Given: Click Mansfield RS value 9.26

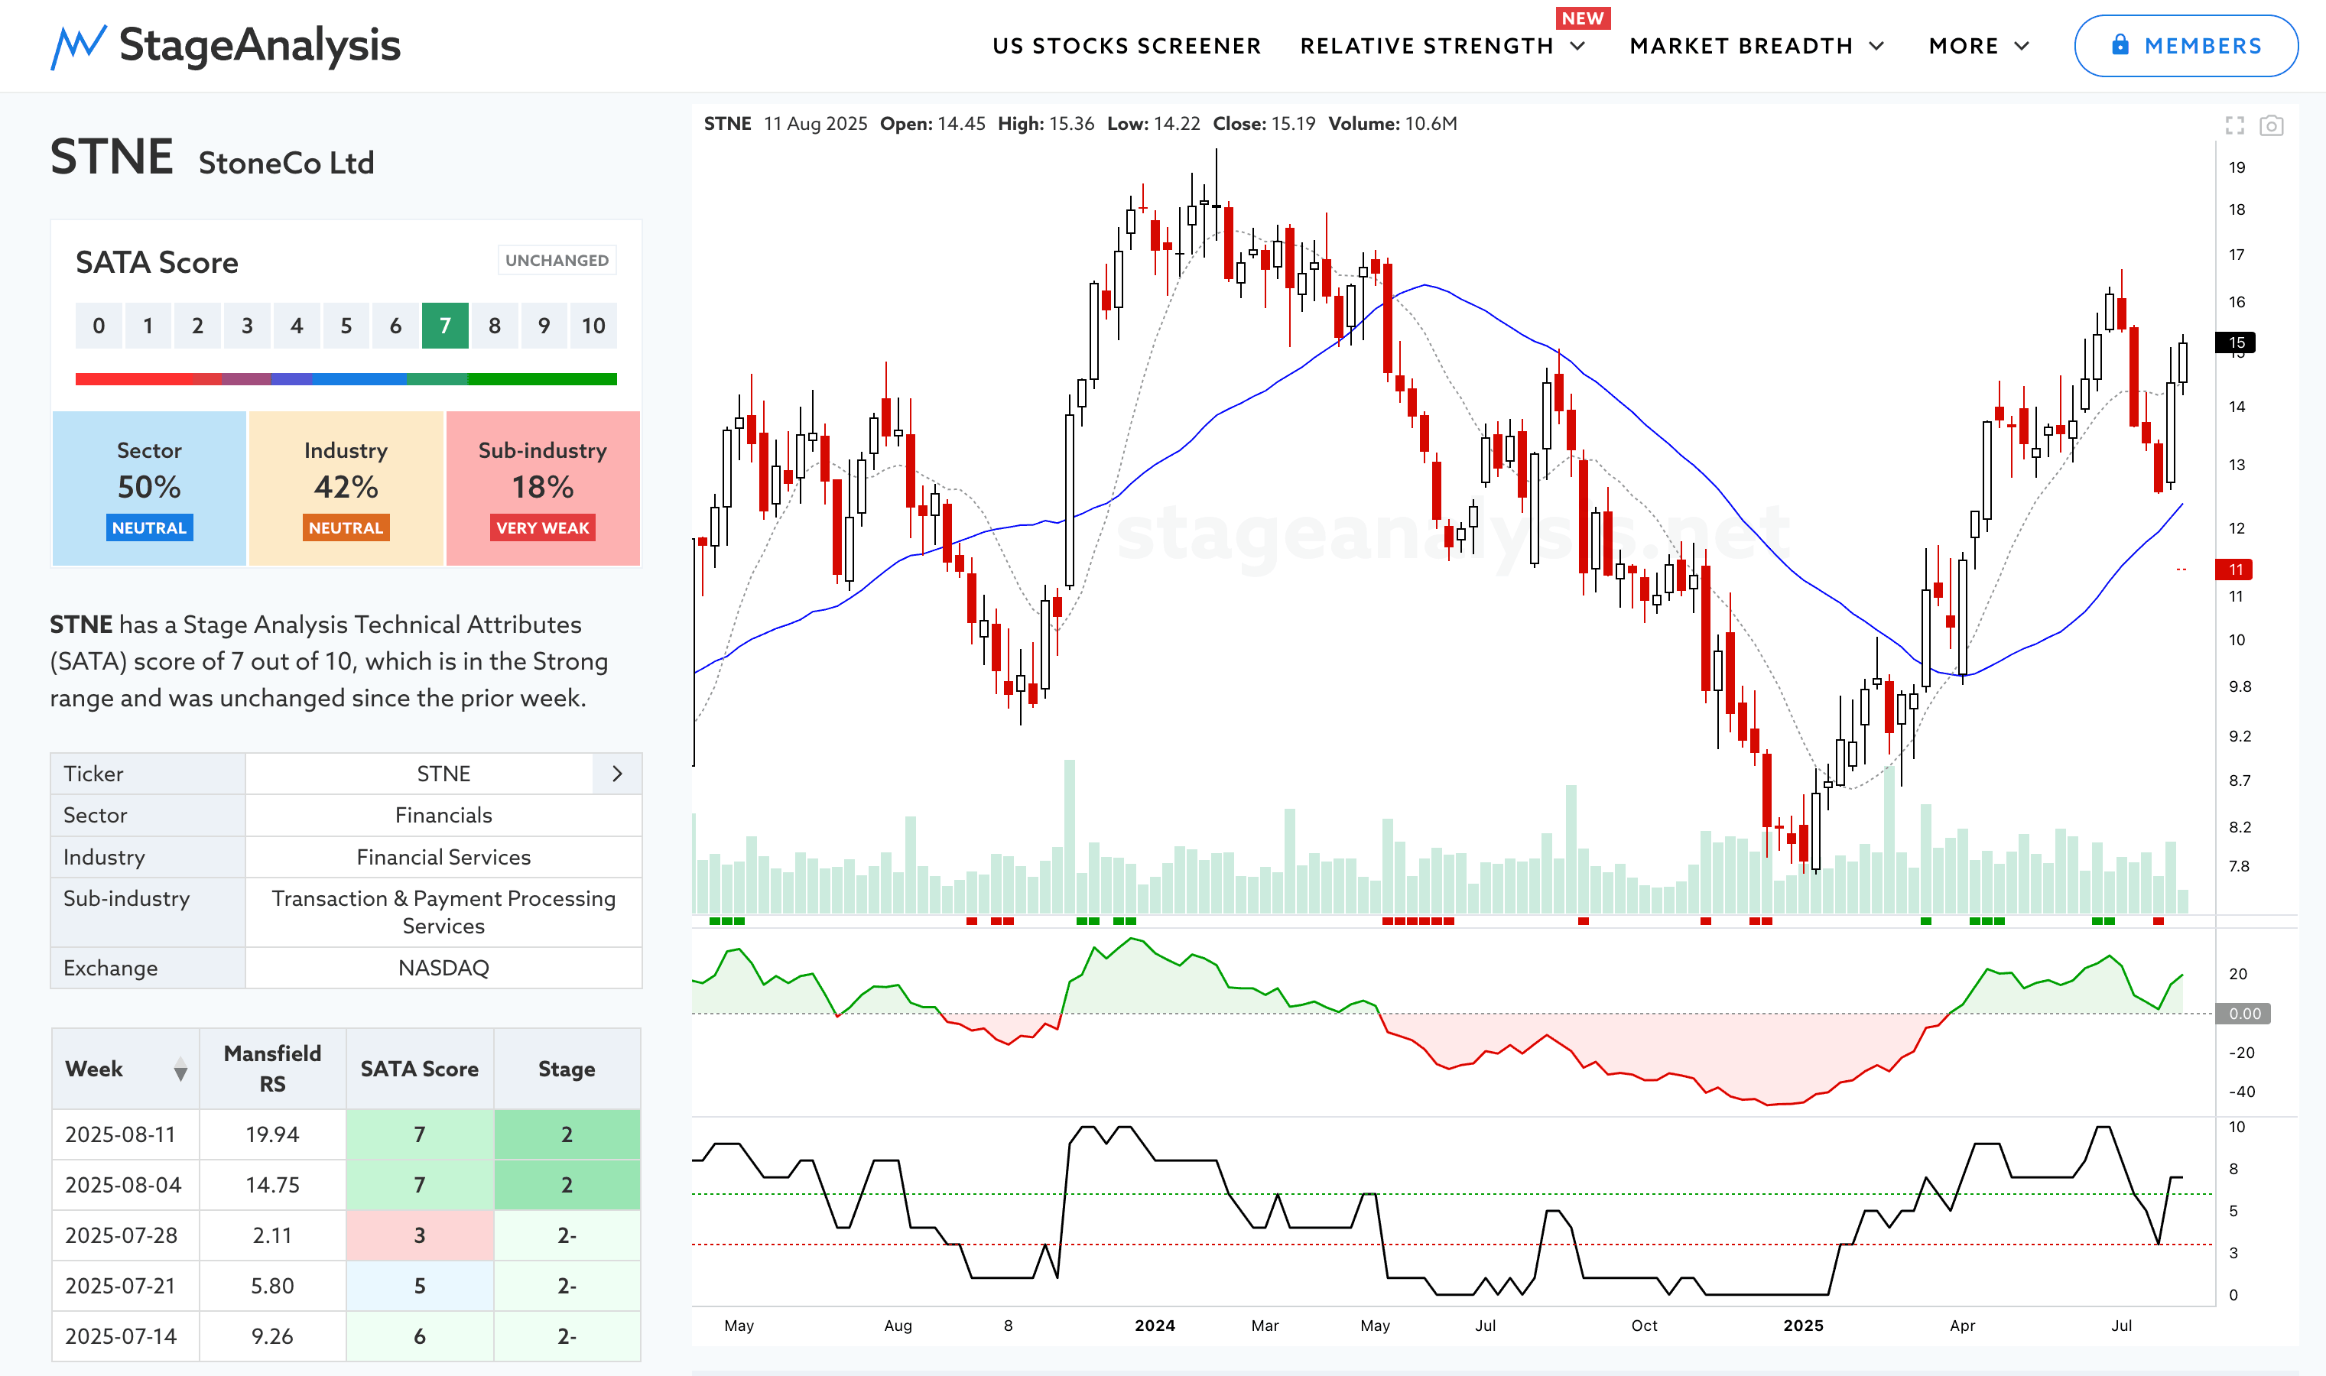Looking at the screenshot, I should coord(273,1336).
